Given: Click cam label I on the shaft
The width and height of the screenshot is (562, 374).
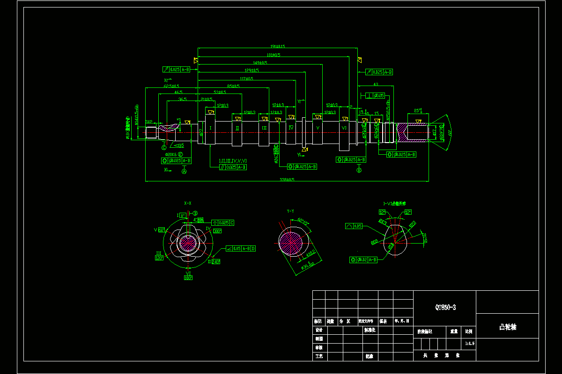Looking at the screenshot, I should (x=210, y=128).
